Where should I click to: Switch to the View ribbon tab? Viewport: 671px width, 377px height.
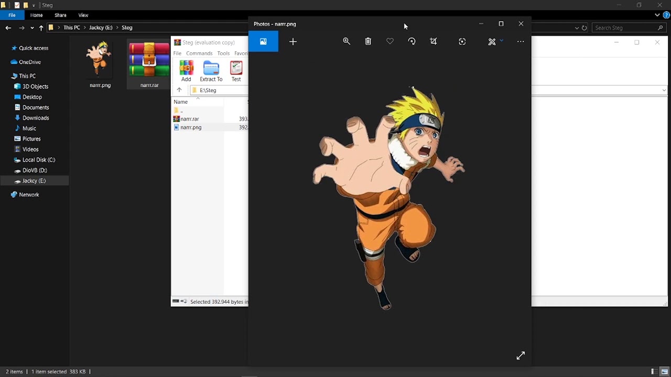point(83,15)
